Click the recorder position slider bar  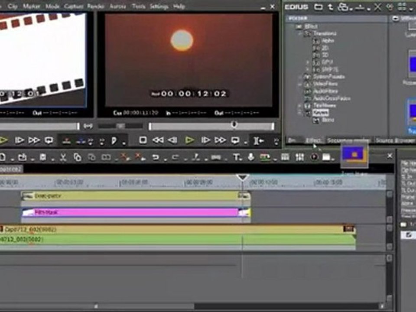(211, 126)
